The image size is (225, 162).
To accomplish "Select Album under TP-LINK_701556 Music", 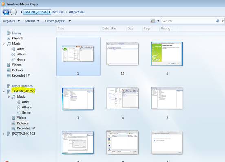I will click(x=26, y=107).
